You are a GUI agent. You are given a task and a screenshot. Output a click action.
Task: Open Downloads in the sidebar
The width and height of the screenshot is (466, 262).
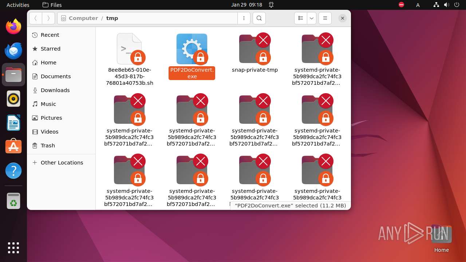click(61, 90)
